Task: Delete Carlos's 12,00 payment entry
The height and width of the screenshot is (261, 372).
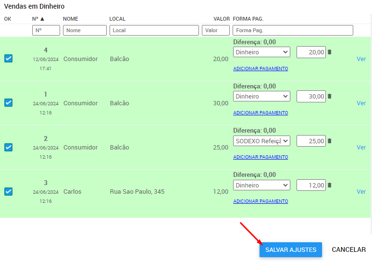Action: 330,185
